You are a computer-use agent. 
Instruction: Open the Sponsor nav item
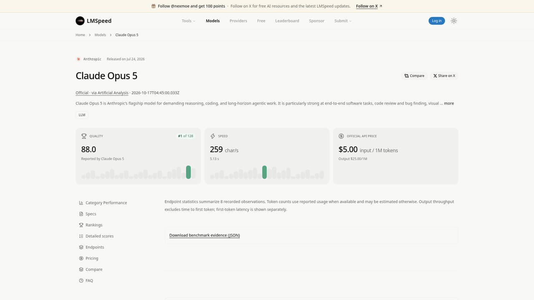pyautogui.click(x=317, y=21)
